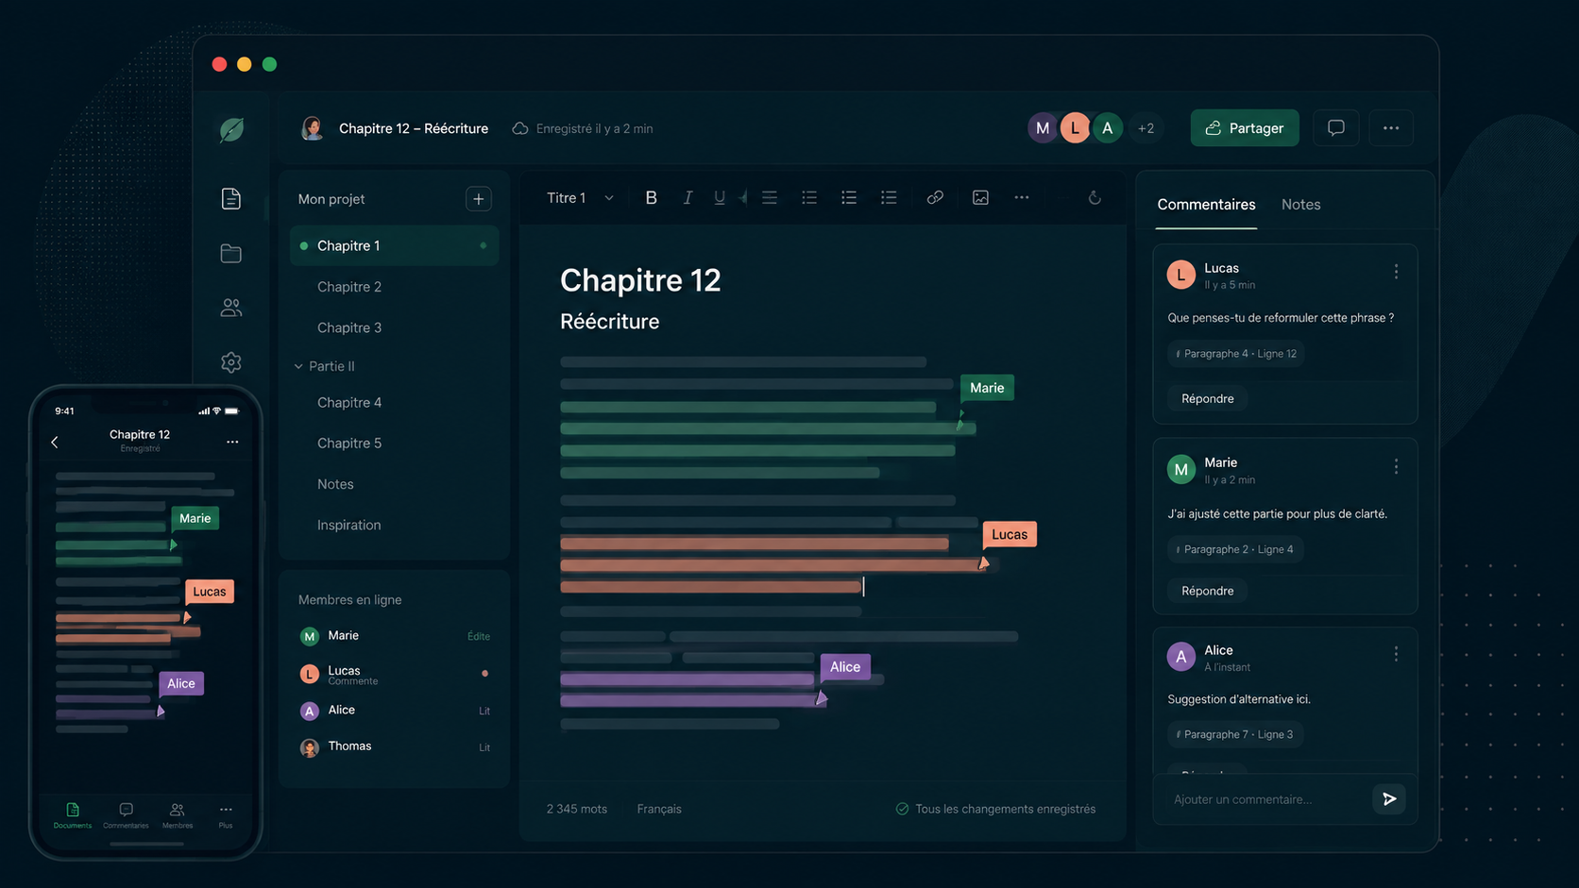Open options menu on Marie's comment

[x=1396, y=467]
